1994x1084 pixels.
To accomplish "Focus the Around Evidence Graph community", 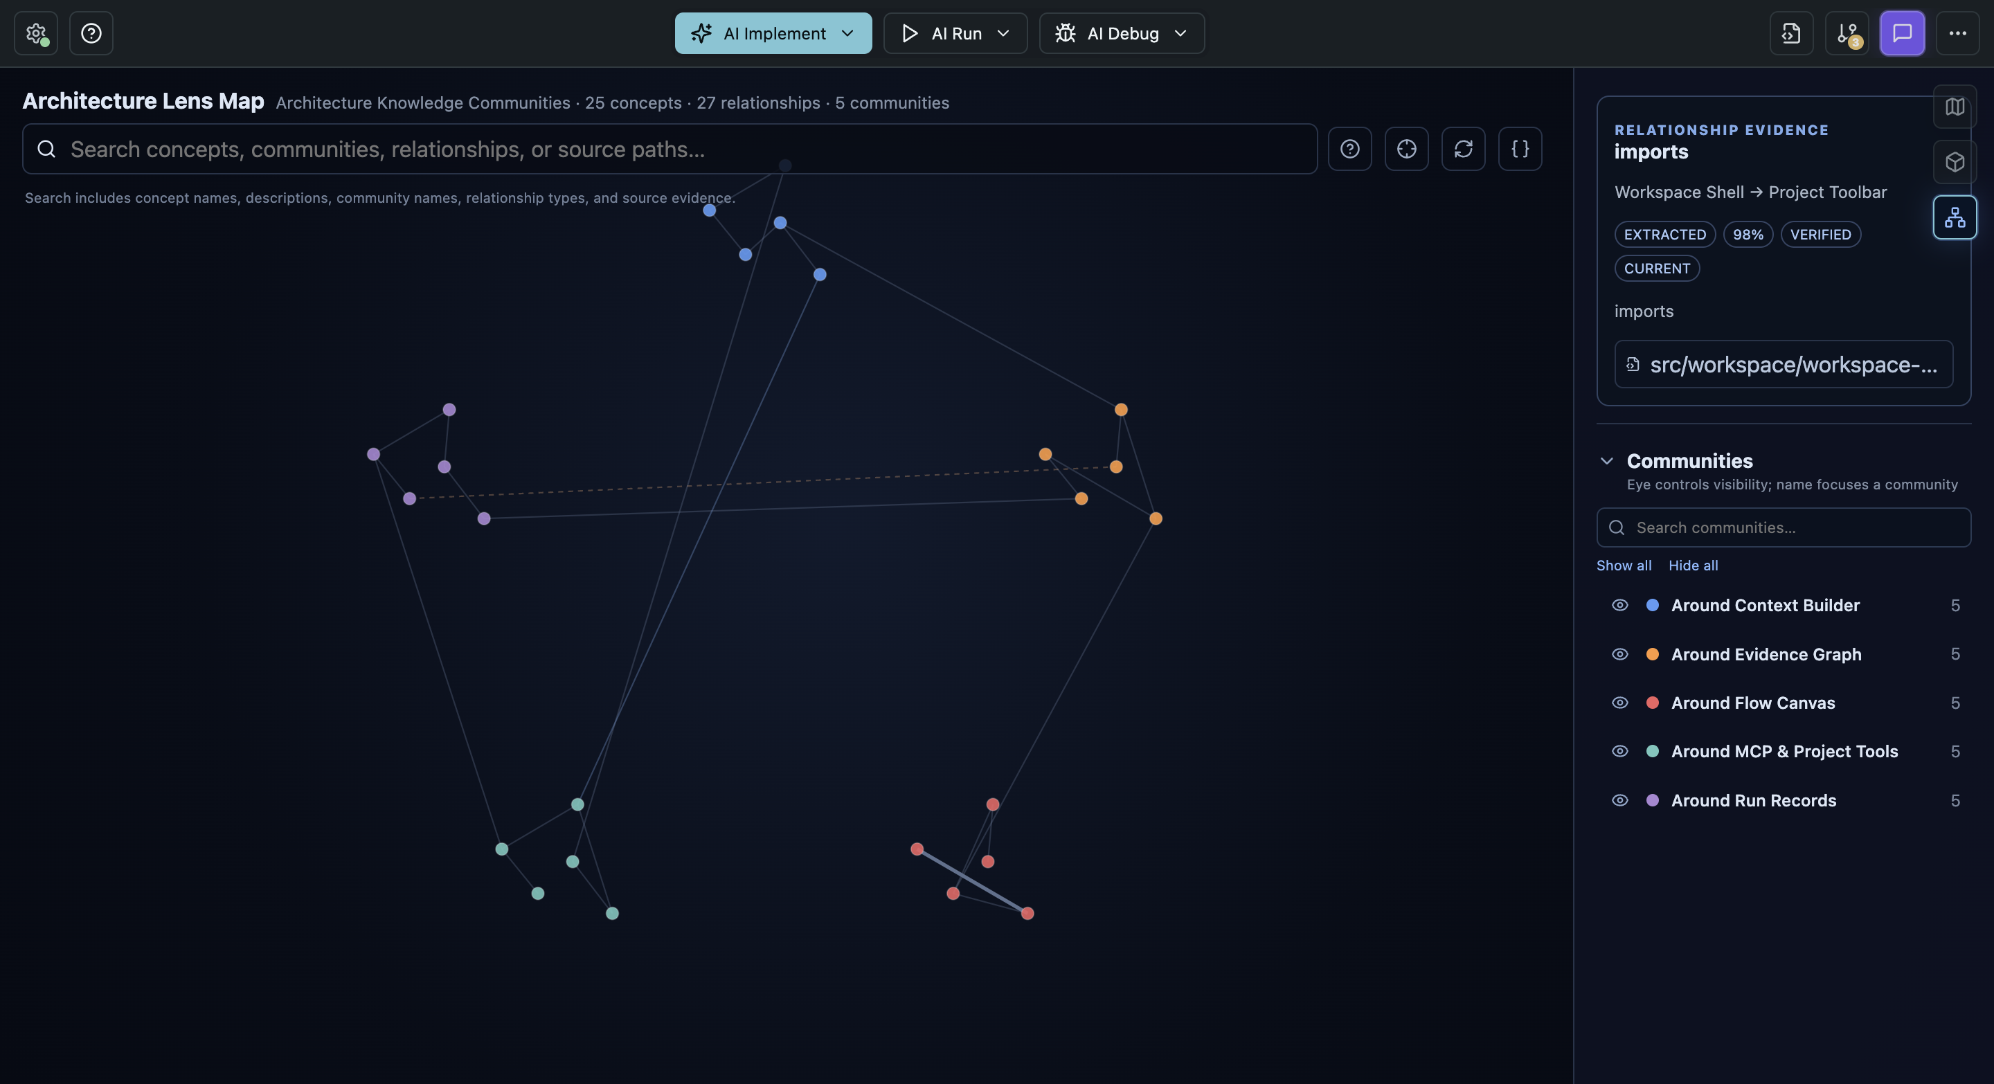I will click(x=1766, y=654).
